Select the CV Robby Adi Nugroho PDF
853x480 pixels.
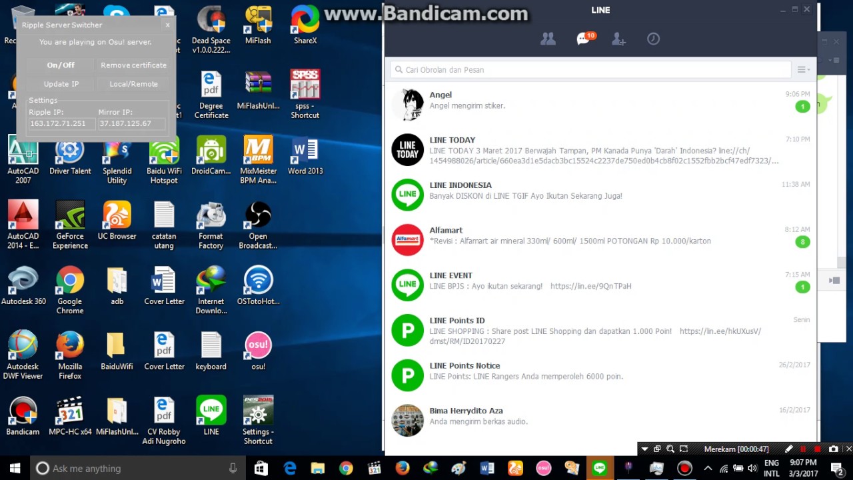164,421
